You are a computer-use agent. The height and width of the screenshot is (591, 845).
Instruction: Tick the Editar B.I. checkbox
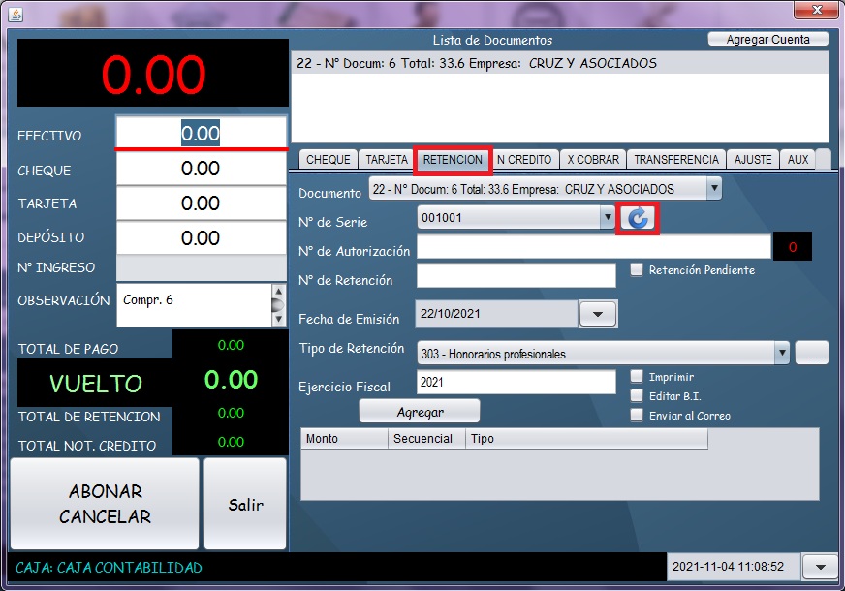pyautogui.click(x=637, y=396)
